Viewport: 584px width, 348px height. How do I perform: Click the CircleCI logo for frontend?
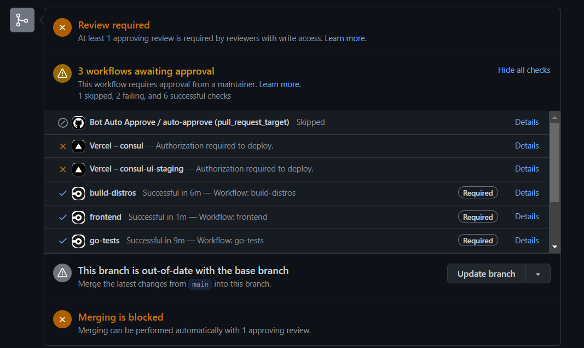pyautogui.click(x=78, y=217)
